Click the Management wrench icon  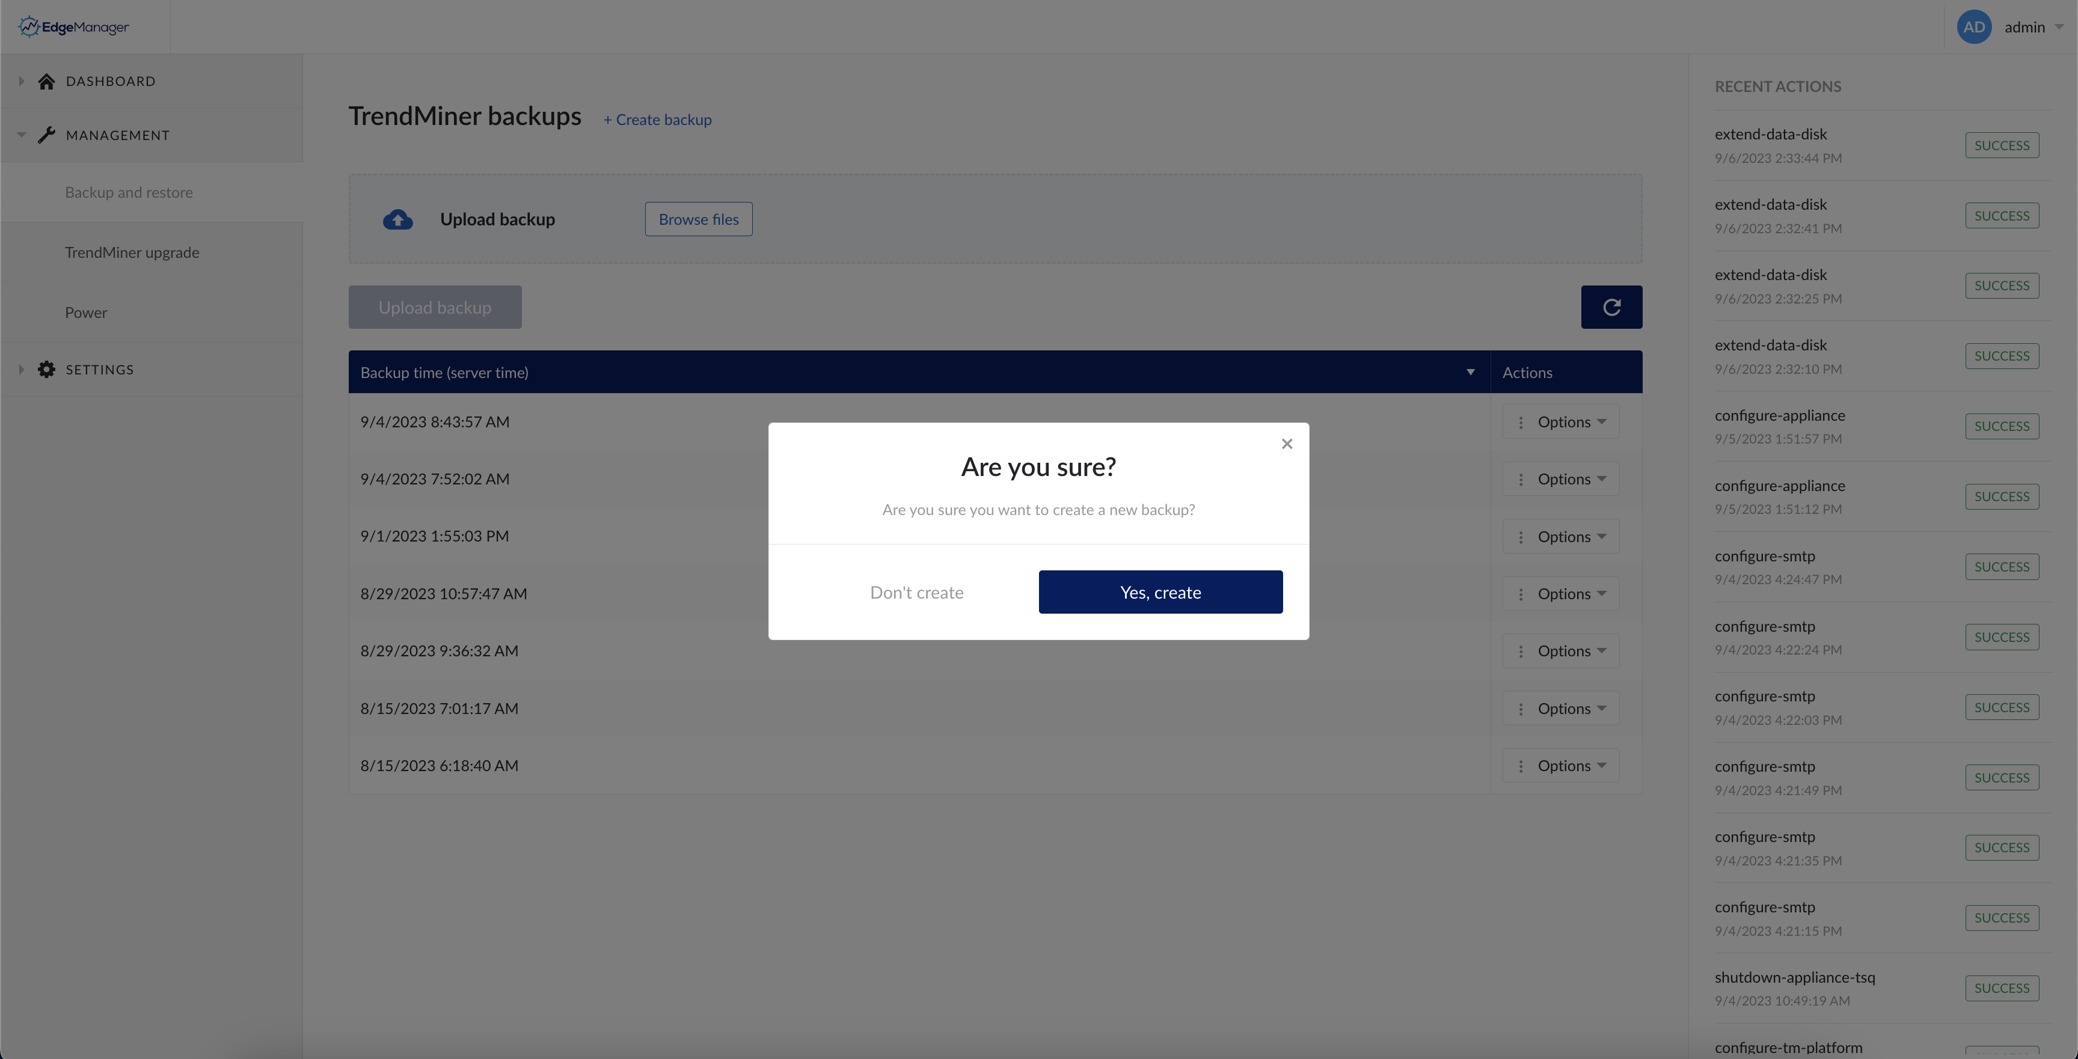(47, 135)
